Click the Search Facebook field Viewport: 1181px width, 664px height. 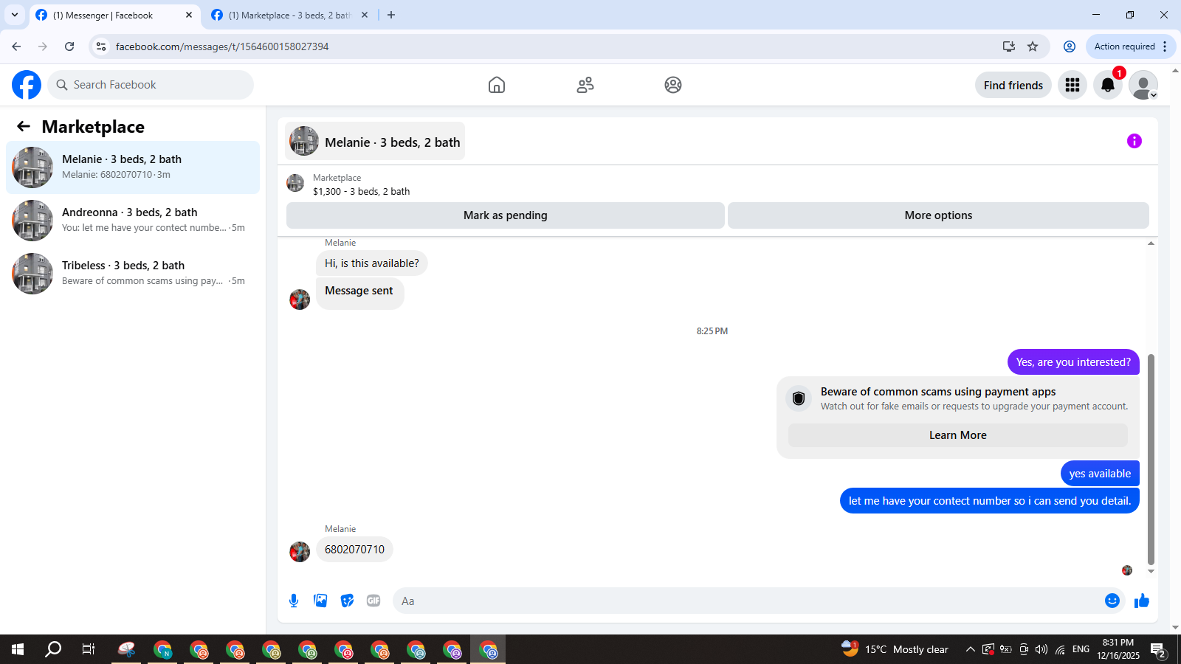point(151,85)
